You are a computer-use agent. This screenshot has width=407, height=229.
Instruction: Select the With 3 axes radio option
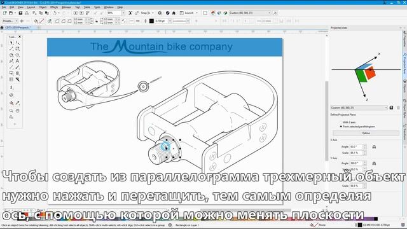point(341,122)
